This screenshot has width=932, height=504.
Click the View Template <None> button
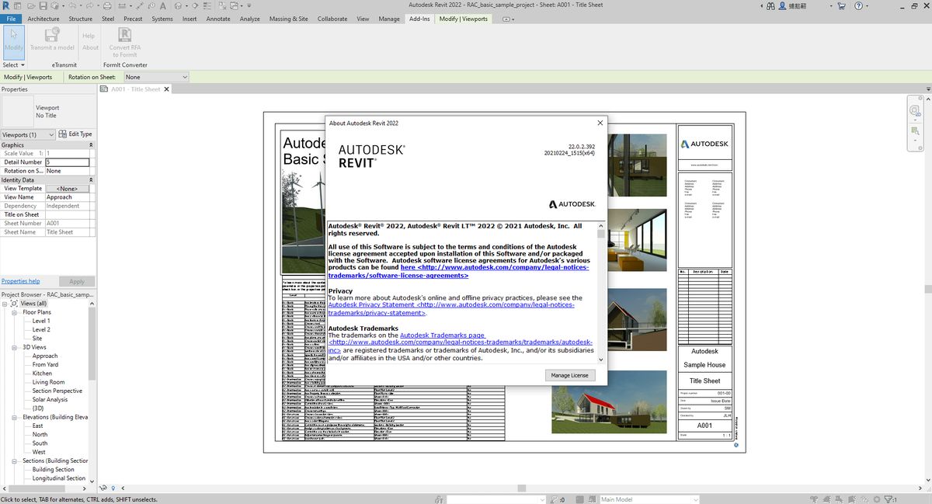[68, 189]
